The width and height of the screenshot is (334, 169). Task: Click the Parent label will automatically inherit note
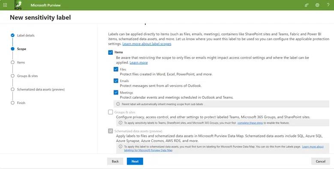click(x=162, y=104)
